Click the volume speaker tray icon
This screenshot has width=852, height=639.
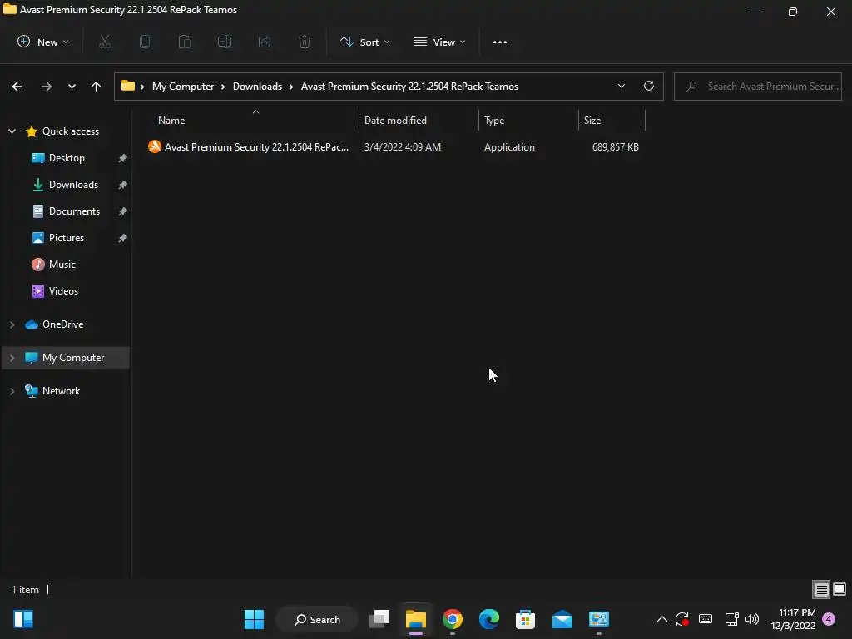pos(752,619)
